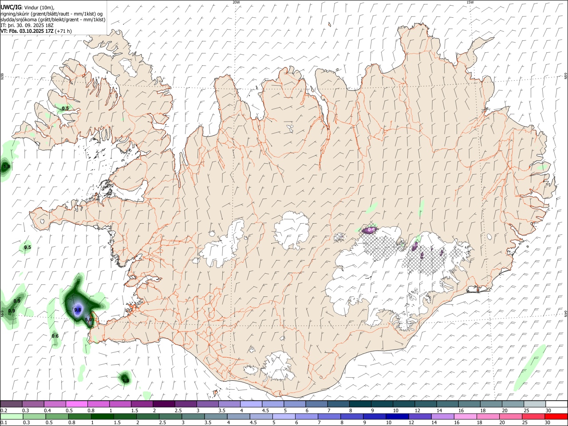The image size is (568, 426).
Task: Click the VT valid time line
Action: [x=36, y=31]
